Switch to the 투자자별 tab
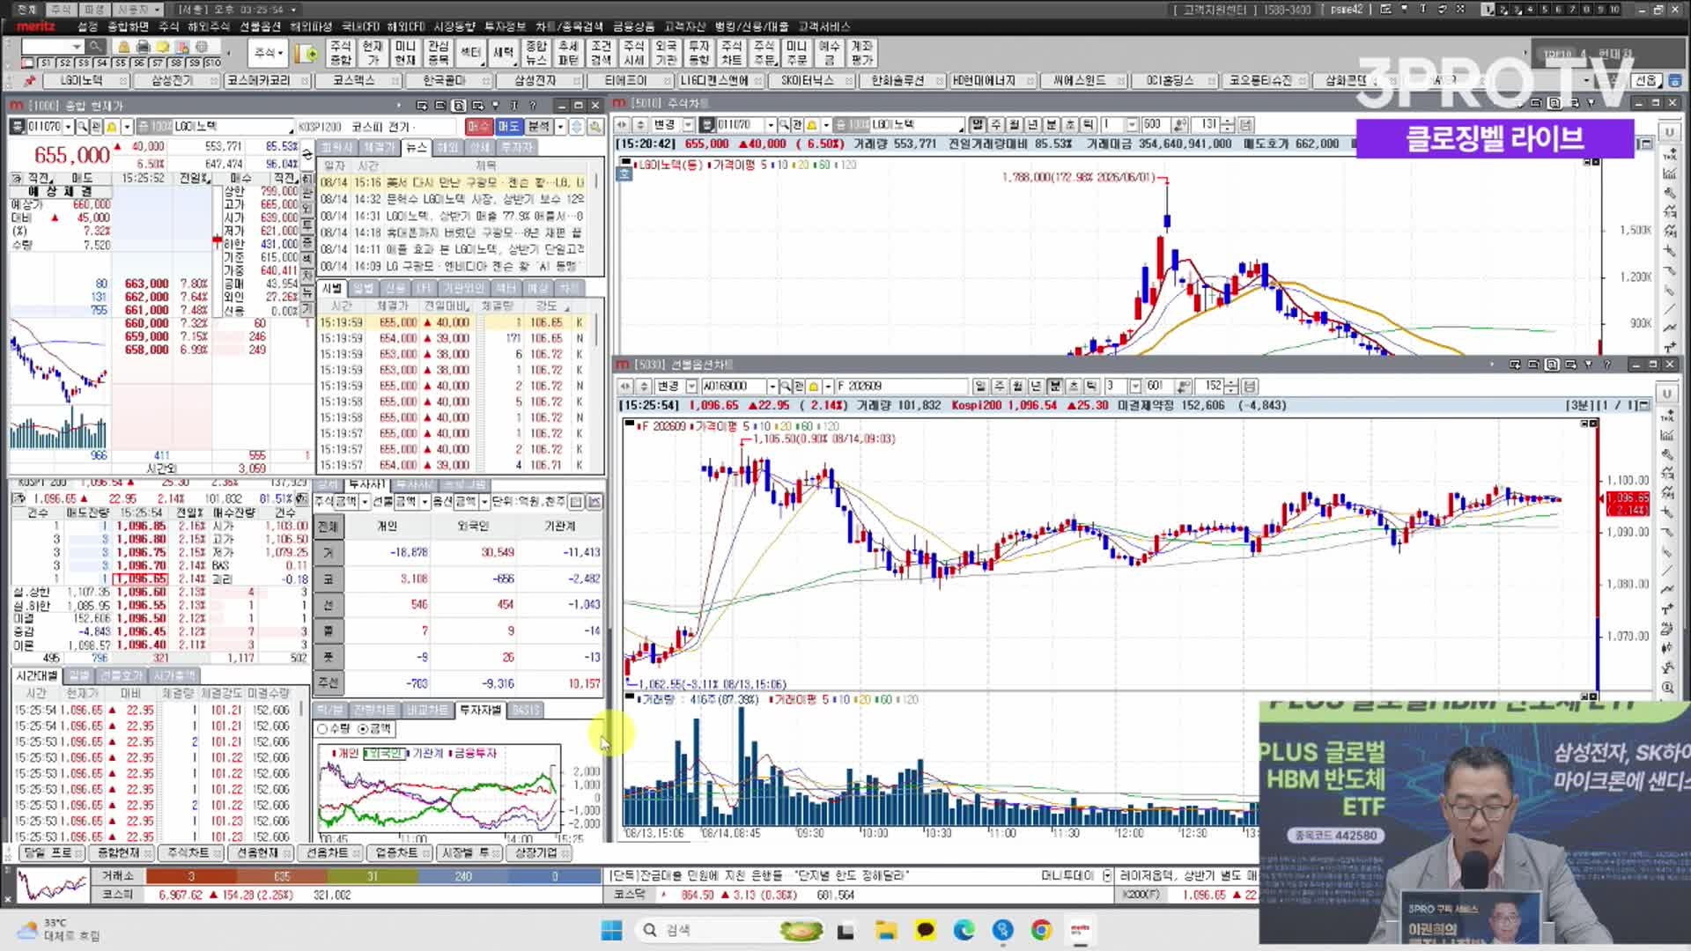 [x=480, y=710]
